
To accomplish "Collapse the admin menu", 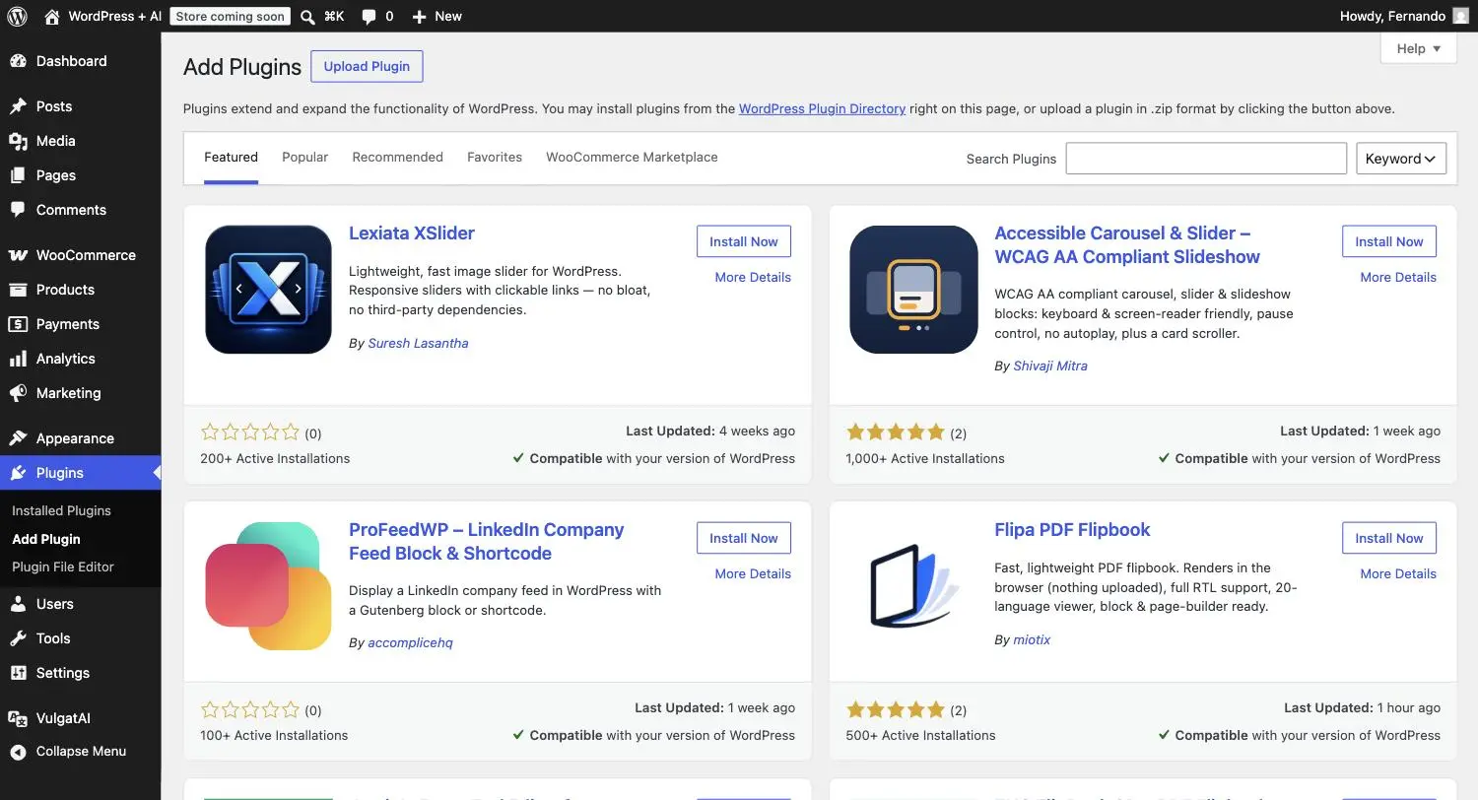I will [80, 751].
